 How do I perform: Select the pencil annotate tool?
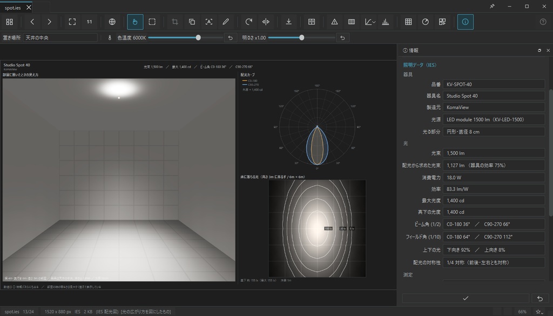click(x=226, y=22)
